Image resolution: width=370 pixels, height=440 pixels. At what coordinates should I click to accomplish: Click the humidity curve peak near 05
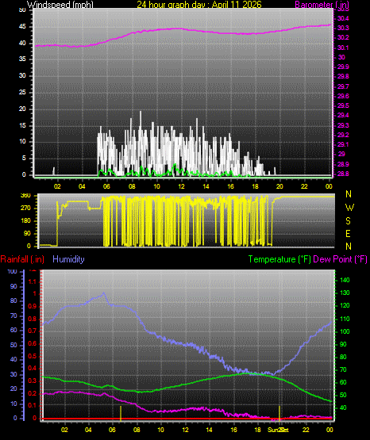[x=104, y=293]
